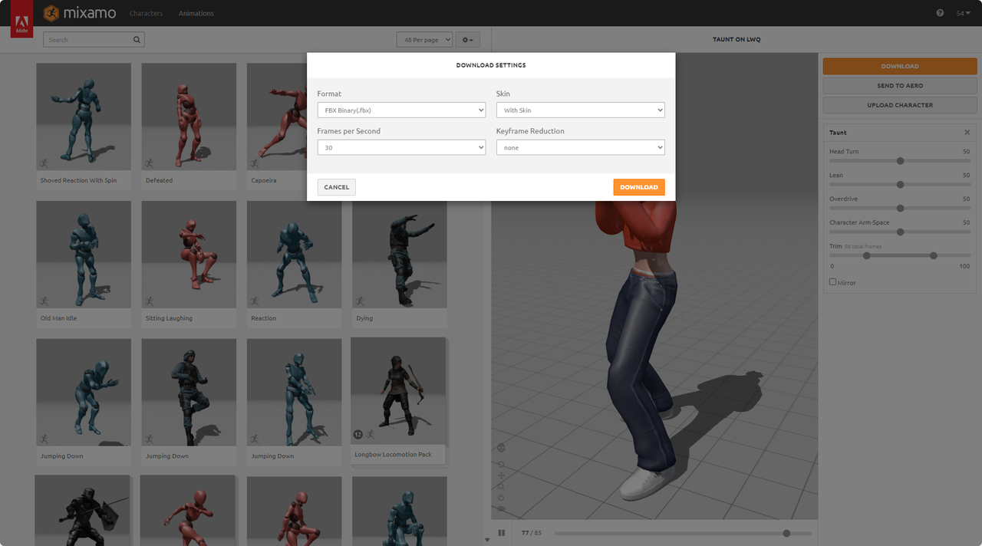Close the Taunt settings panel

point(967,133)
